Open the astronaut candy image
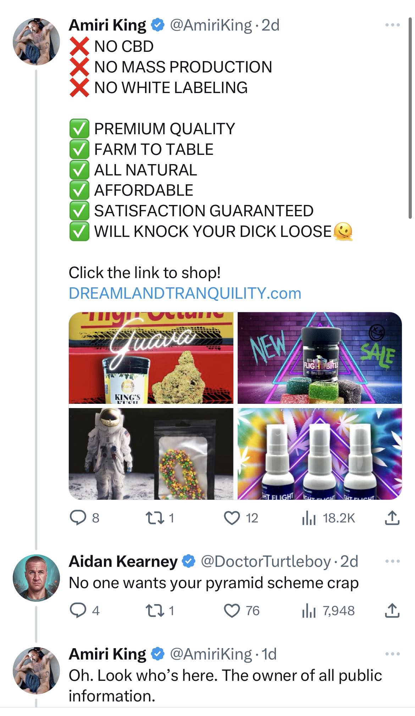415x716 pixels. click(x=151, y=454)
